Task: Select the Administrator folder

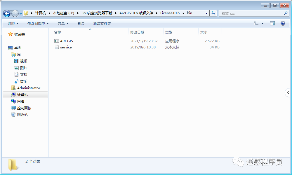Action: click(x=29, y=88)
